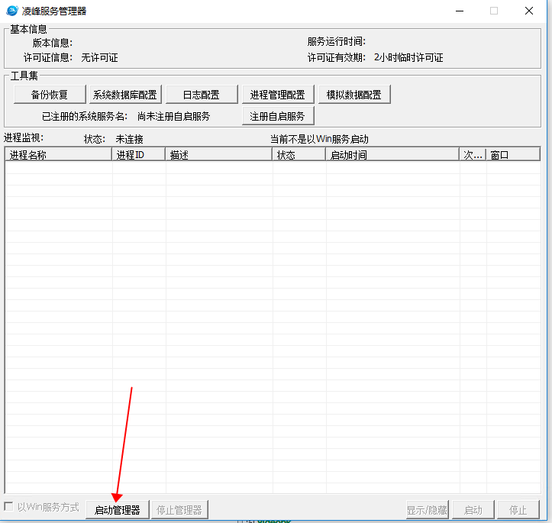Screen dimensions: 552x523
Task: Sort by 启动时间 column header
Action: [x=392, y=154]
